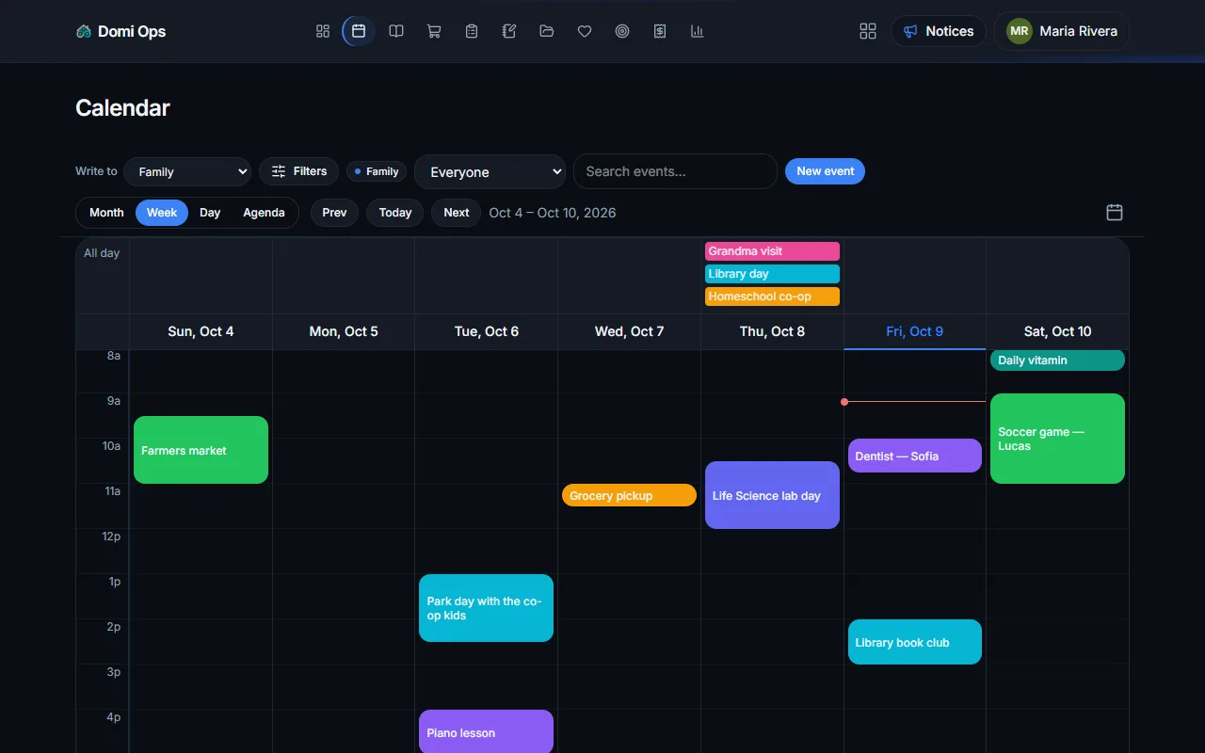Open the Daily vitamin event
Screen dimensions: 1205x753
pos(1057,360)
